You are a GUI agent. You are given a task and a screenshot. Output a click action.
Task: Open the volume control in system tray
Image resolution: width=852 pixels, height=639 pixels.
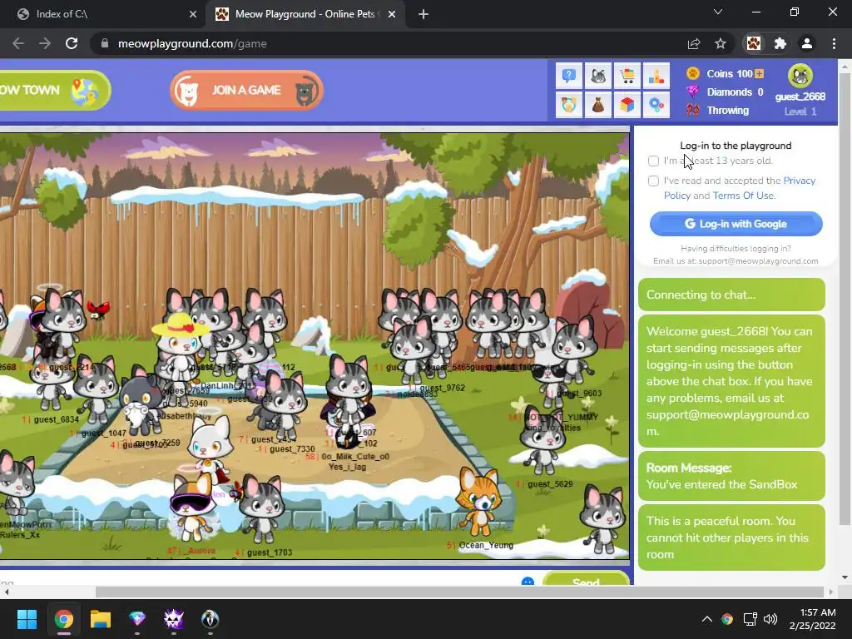pos(770,619)
